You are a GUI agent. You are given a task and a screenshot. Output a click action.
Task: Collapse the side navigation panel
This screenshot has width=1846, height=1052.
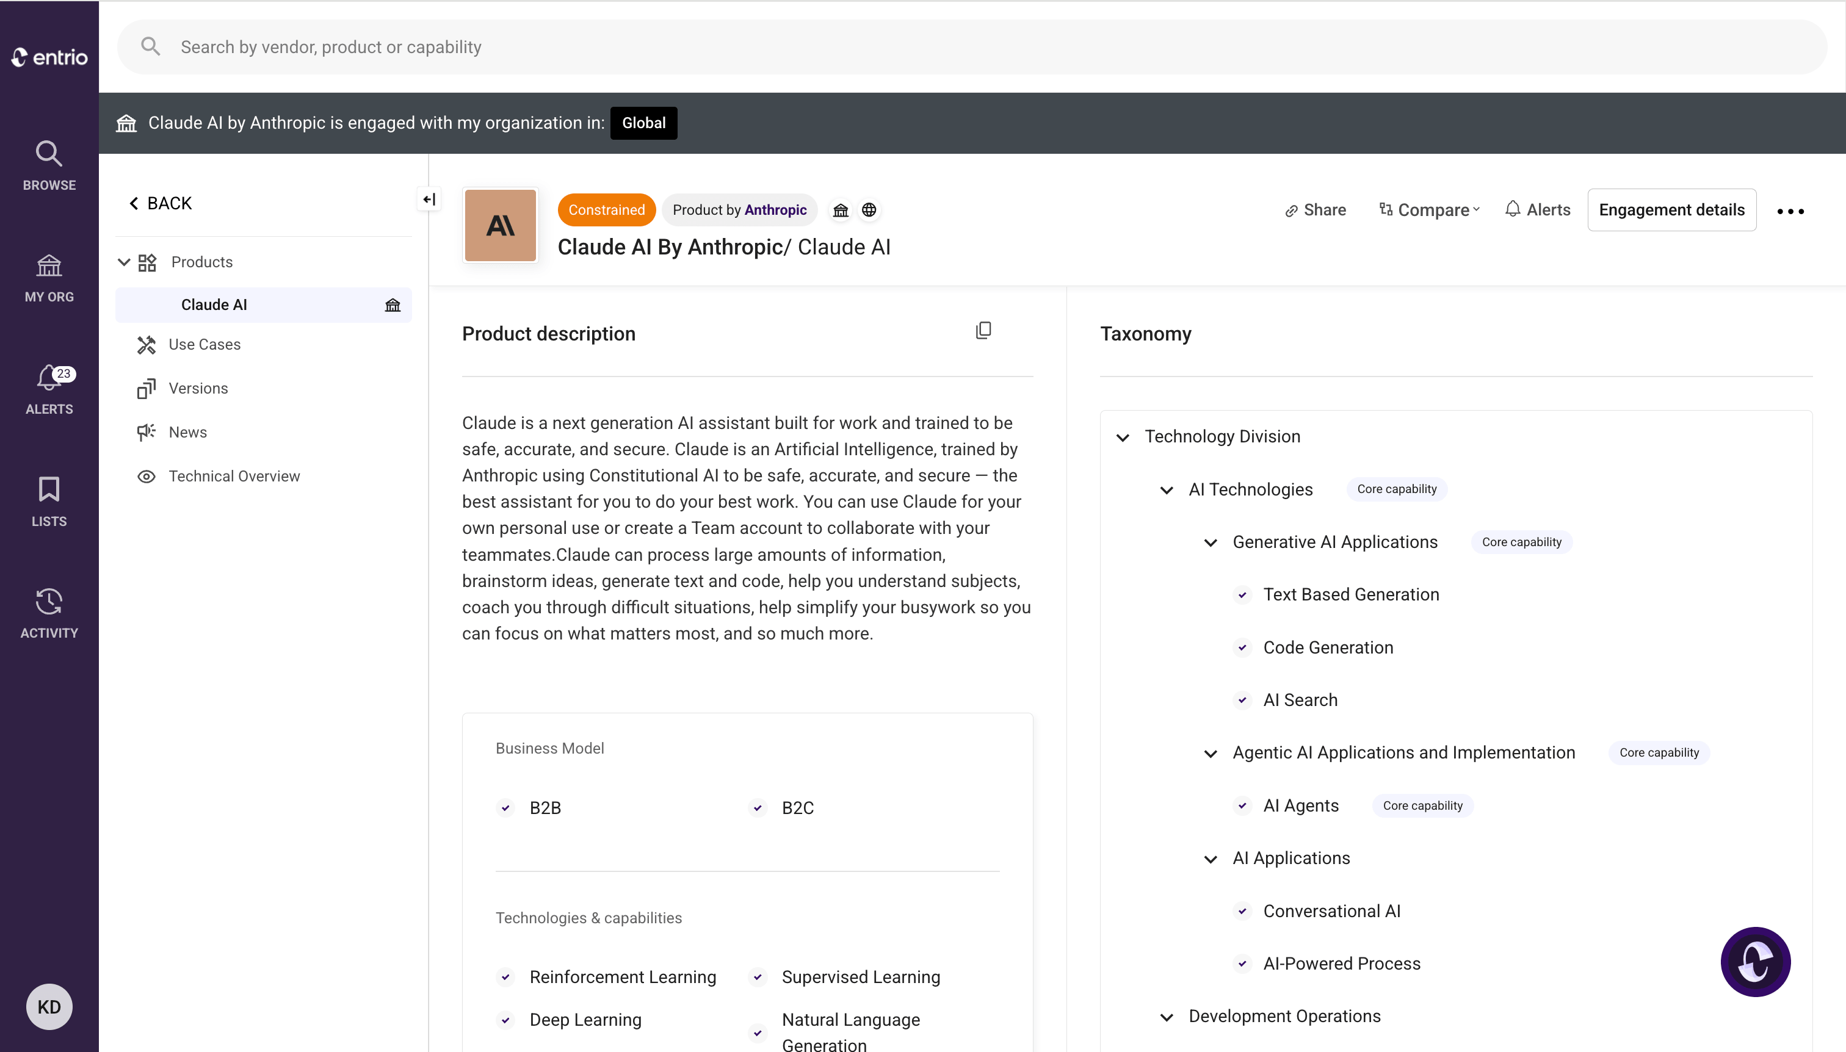[429, 200]
